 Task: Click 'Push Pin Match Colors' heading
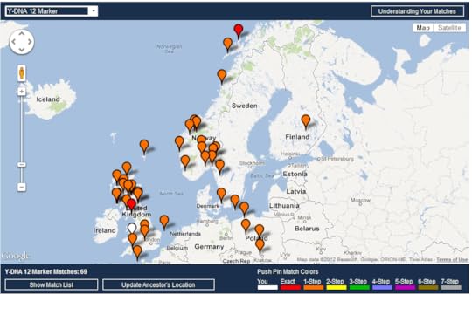(288, 271)
